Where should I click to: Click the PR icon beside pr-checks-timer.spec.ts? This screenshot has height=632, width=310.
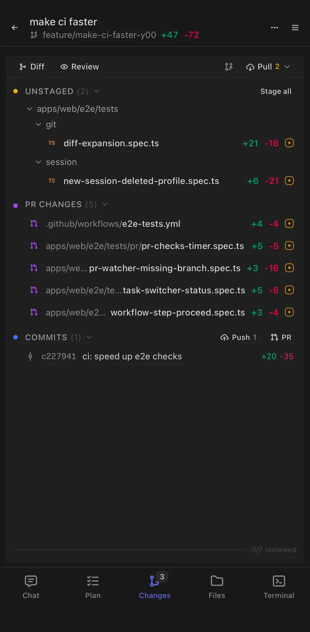click(x=34, y=246)
